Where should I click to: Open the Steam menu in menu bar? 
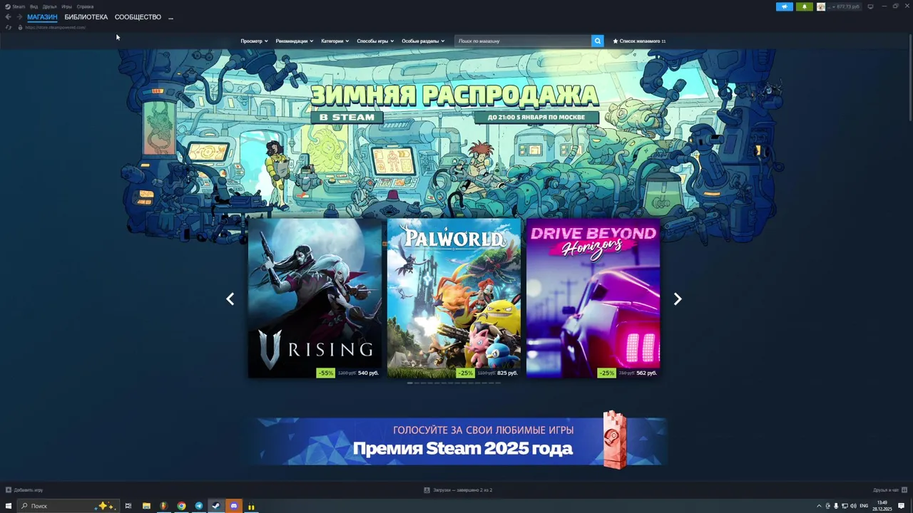pos(16,6)
